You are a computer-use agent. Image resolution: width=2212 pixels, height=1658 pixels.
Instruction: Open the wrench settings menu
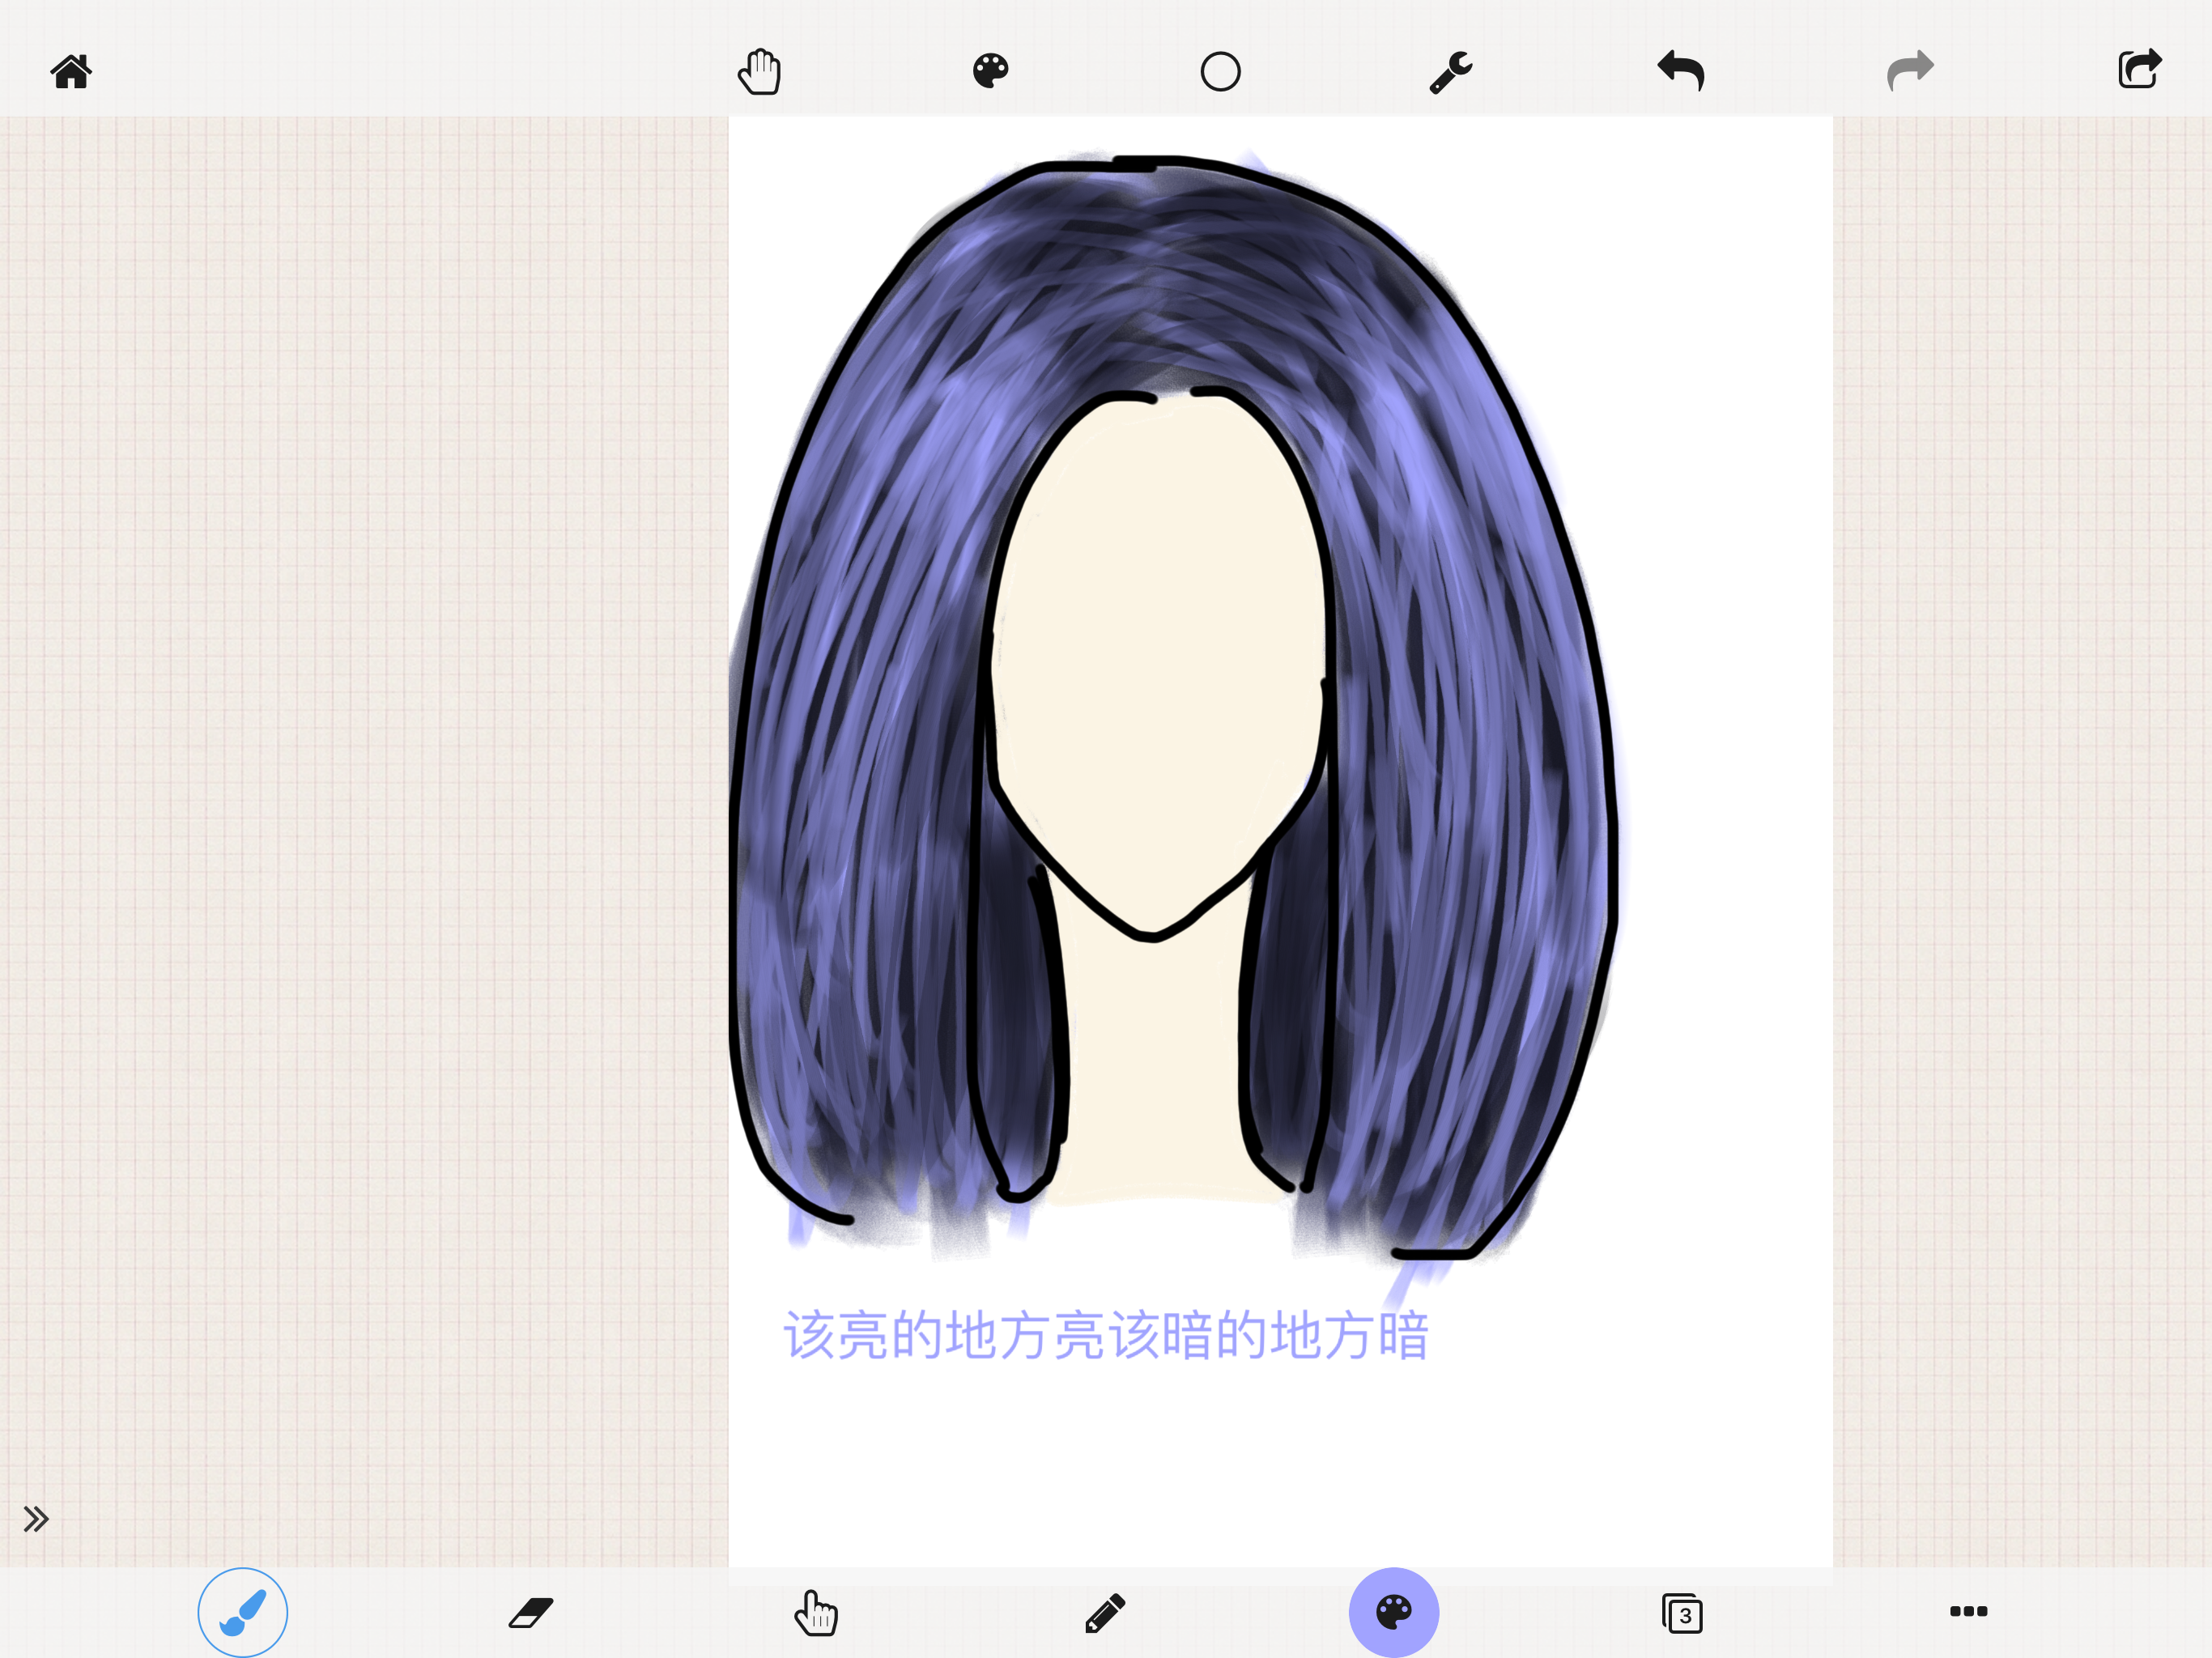pyautogui.click(x=1450, y=72)
